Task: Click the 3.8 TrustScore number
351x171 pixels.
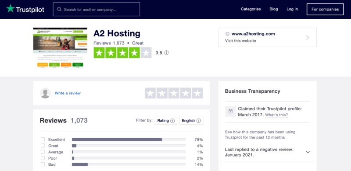Action: (x=159, y=53)
